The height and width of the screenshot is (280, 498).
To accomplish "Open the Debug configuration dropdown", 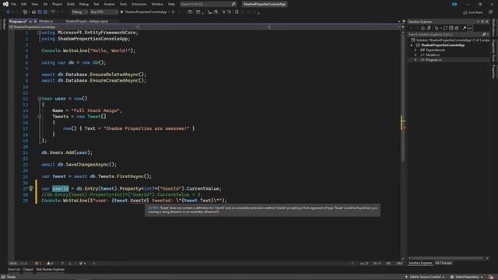I will pos(79,12).
